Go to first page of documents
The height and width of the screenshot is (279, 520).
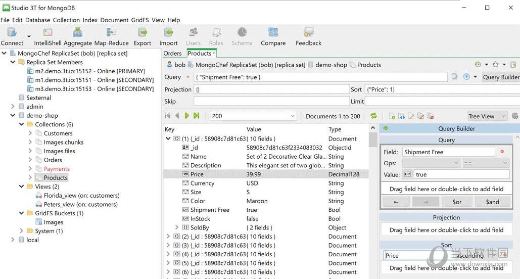[x=167, y=116]
